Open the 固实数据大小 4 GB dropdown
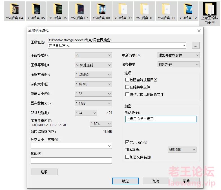Viewport: 221px width, 190px height. click(x=93, y=103)
